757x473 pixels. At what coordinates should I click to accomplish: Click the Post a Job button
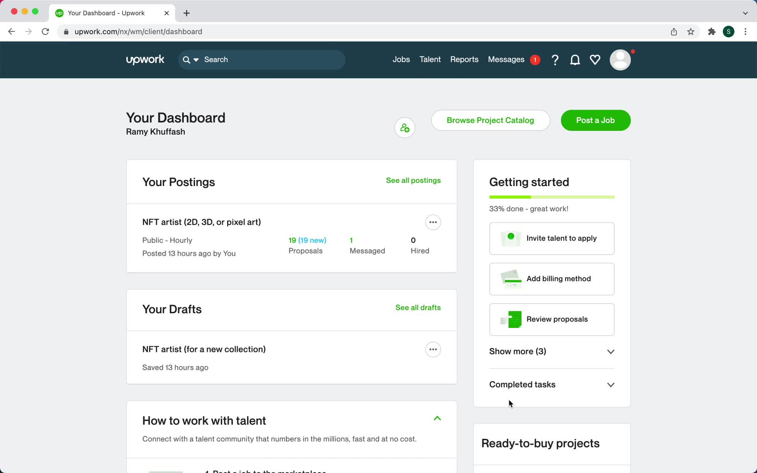coord(595,120)
